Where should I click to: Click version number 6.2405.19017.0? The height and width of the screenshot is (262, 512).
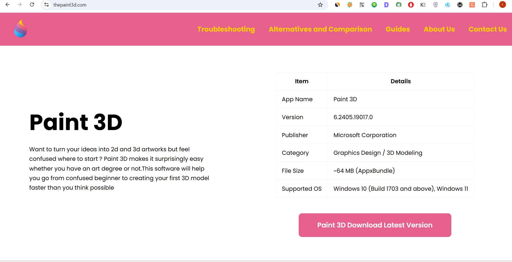click(353, 117)
